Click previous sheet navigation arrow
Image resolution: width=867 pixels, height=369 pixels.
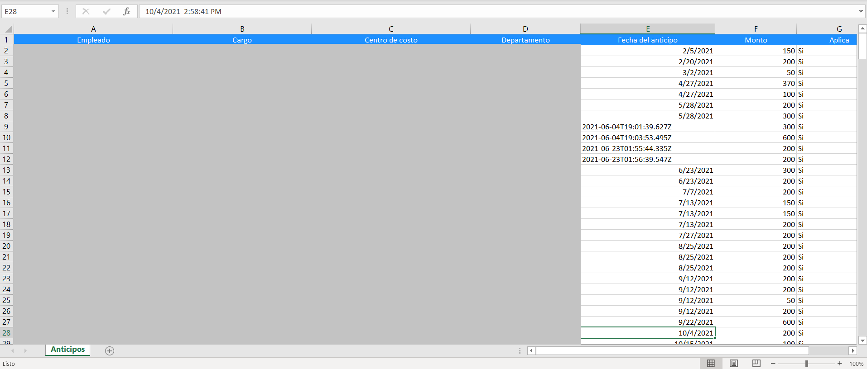pos(13,350)
